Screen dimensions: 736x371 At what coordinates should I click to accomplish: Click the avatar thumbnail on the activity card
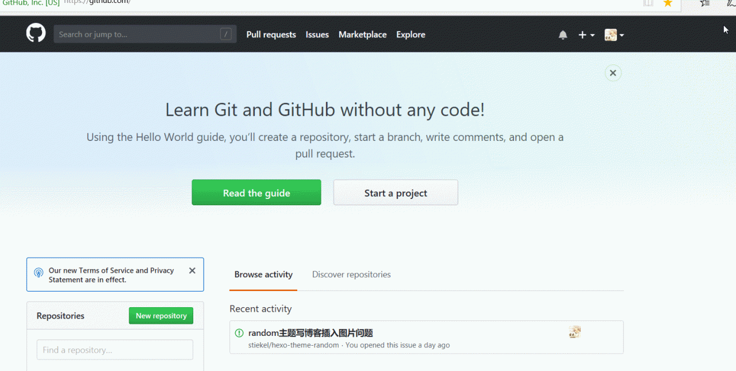click(574, 332)
